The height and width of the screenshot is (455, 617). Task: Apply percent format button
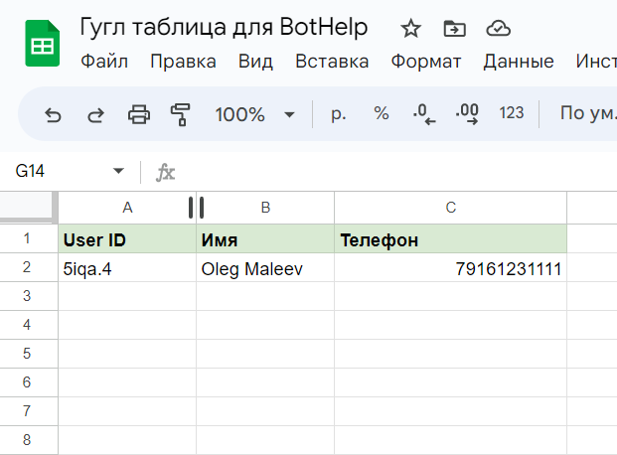[382, 114]
